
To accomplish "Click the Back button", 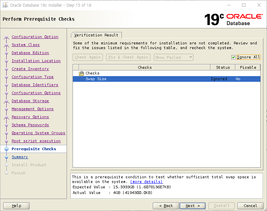I will (166, 206).
